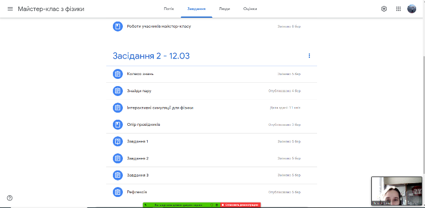
Task: Switch to the Люди tab
Action: 225,9
